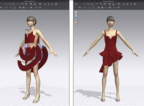Open the blue 3D garment render style icon
The width and height of the screenshot is (144, 106).
coord(76,19)
